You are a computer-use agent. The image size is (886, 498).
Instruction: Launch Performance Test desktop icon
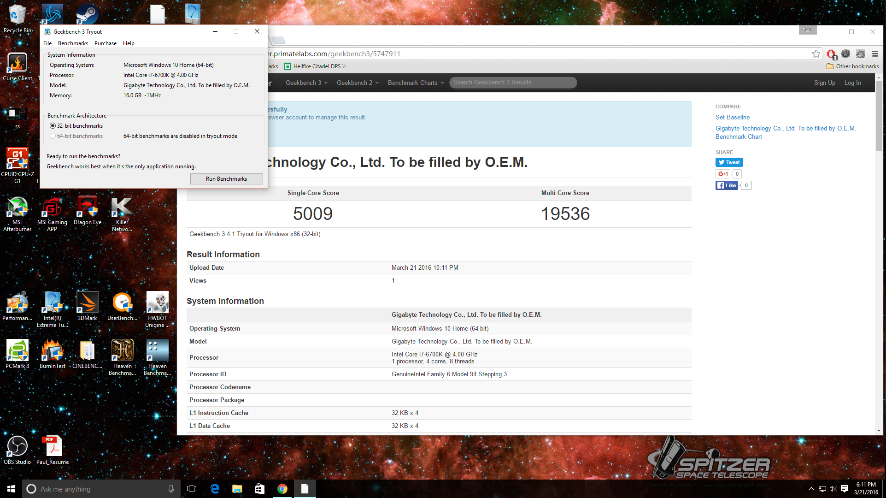tap(17, 306)
